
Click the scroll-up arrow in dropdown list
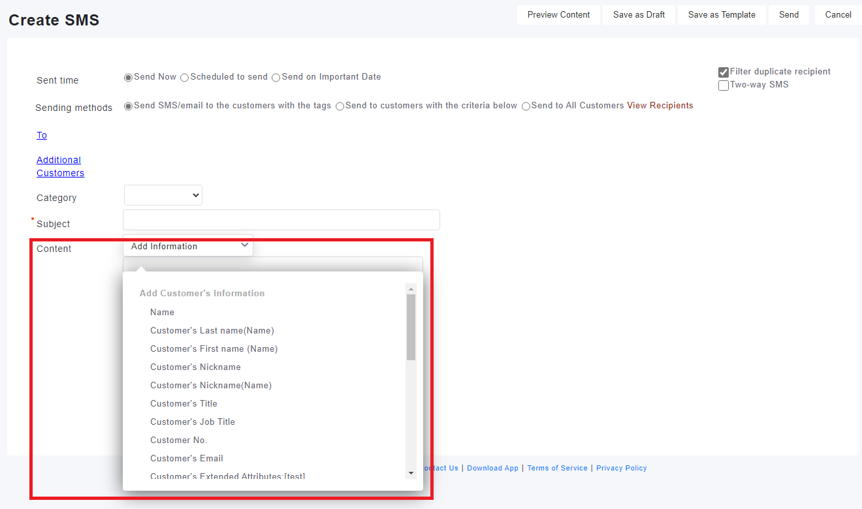(x=411, y=288)
